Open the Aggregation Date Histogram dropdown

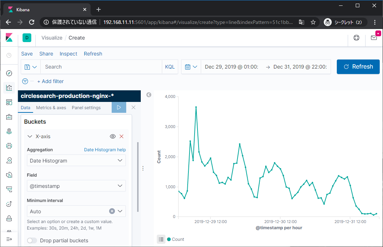(76, 161)
